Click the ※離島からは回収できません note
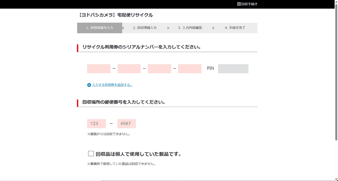The height and width of the screenshot is (181, 338). 109,134
